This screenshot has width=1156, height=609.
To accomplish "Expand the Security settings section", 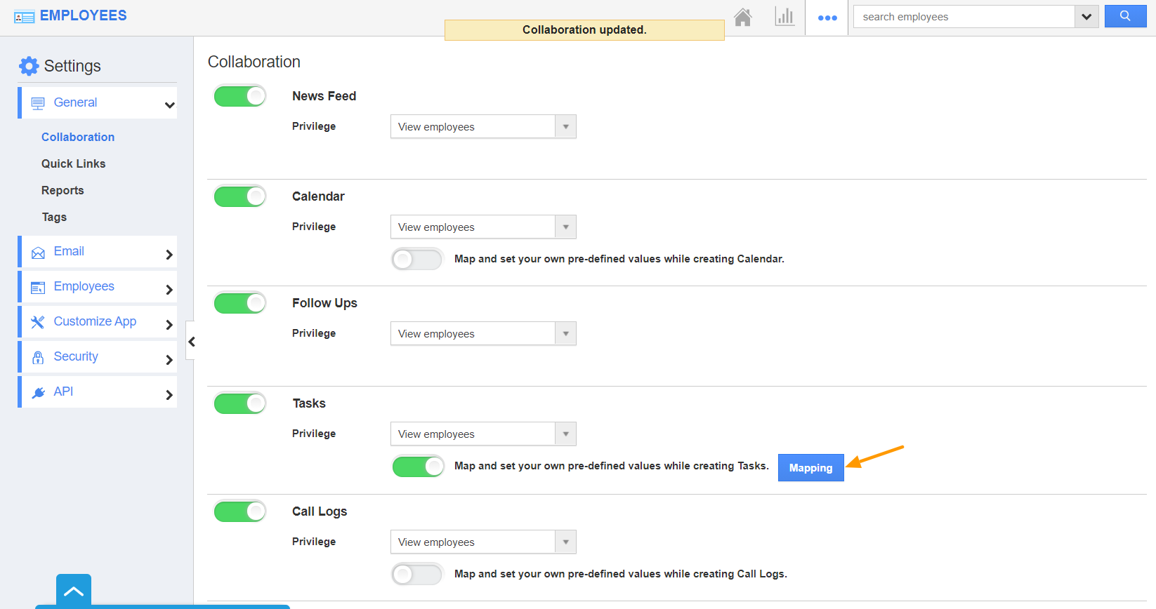I will 98,356.
